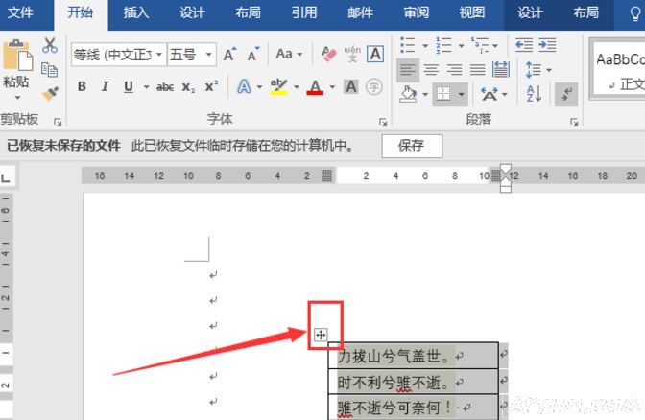Sort text A to Z

pyautogui.click(x=534, y=94)
